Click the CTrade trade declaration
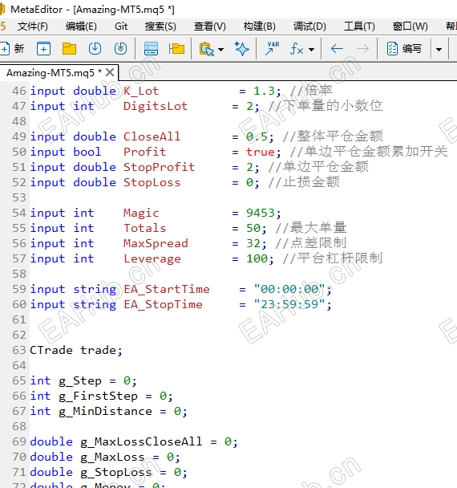Viewport: 457px width, 488px height. (x=76, y=350)
